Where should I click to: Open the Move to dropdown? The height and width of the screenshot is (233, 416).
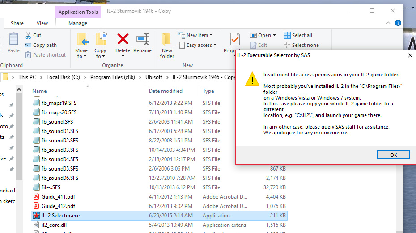81,46
